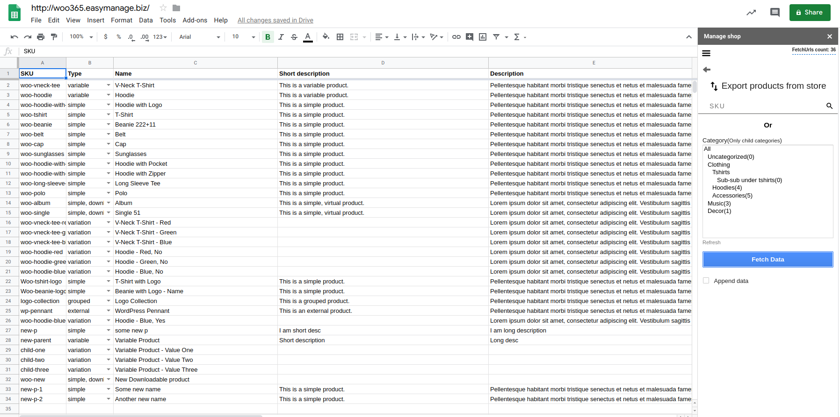Screen dimensions: 840x417
Task: Open the Arial font dropdown
Action: (199, 37)
